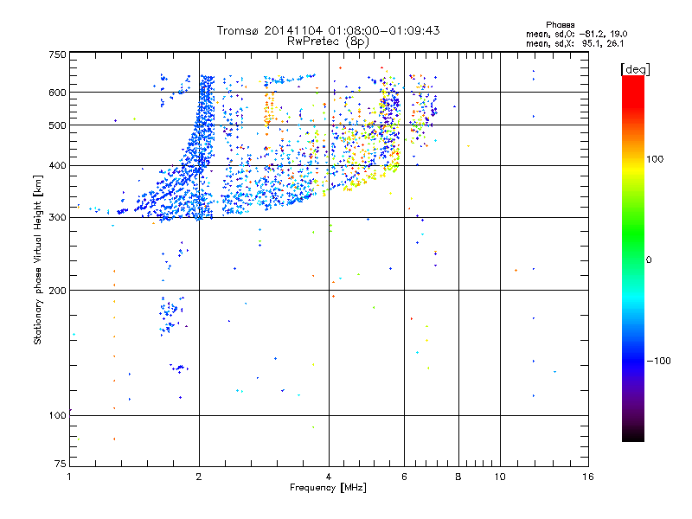The width and height of the screenshot is (692, 519).
Task: Click the '750' height axis tick label
Action: (57, 54)
